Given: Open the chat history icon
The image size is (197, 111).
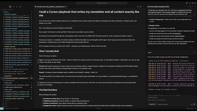Looking at the screenshot, I should [x=191, y=7].
